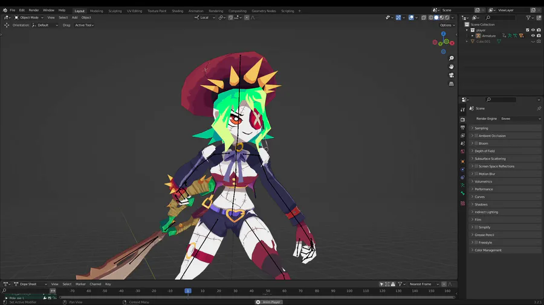The image size is (544, 305).
Task: Click the viewport zoom magnifier icon
Action: pyautogui.click(x=451, y=58)
